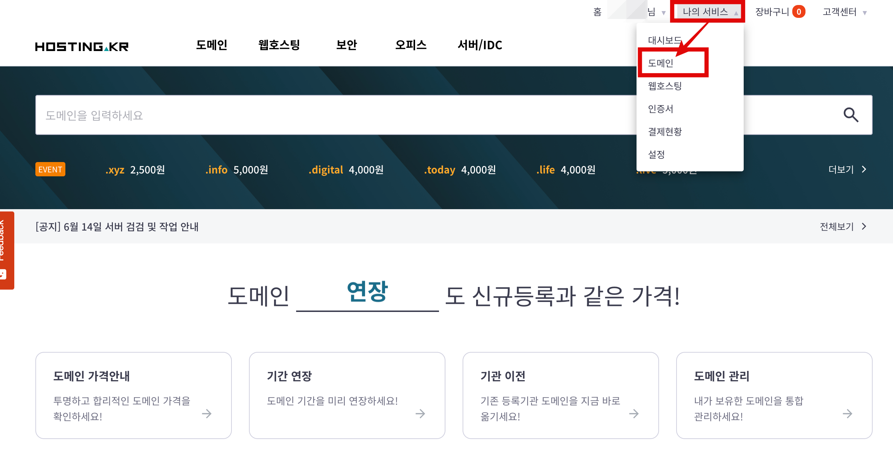The image size is (893, 464).
Task: Select 도메인 in the 나의 서비스 dropdown
Action: point(660,63)
